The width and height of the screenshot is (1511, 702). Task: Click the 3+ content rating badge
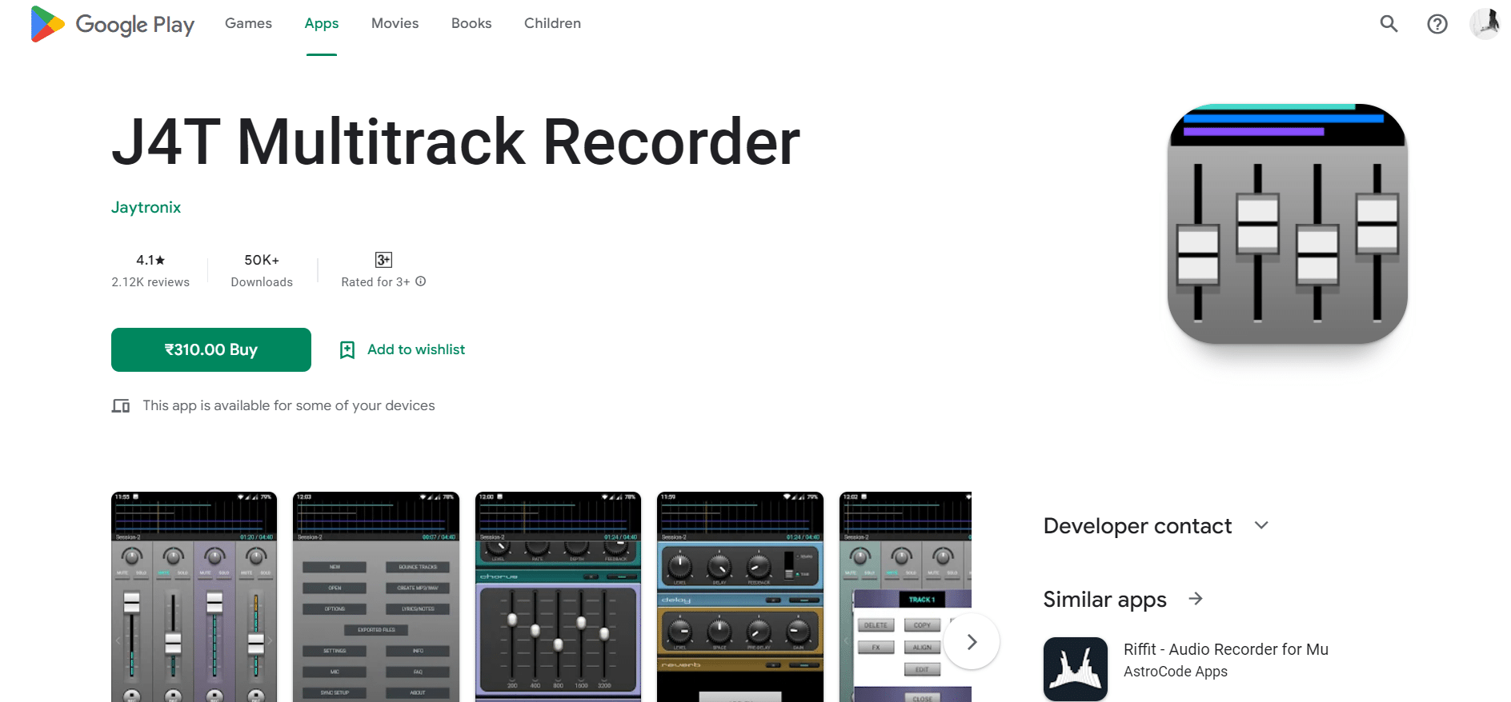coord(383,260)
